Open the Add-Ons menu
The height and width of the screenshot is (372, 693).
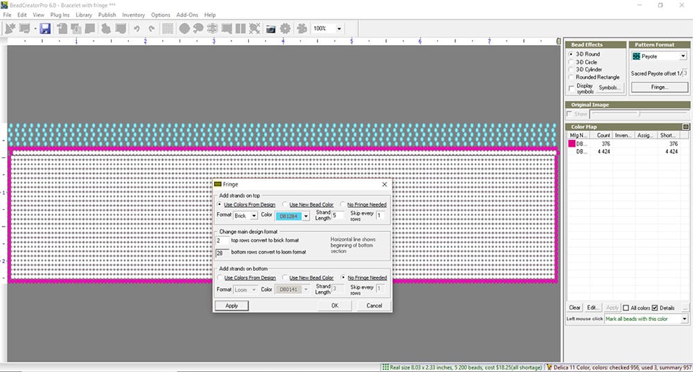187,15
